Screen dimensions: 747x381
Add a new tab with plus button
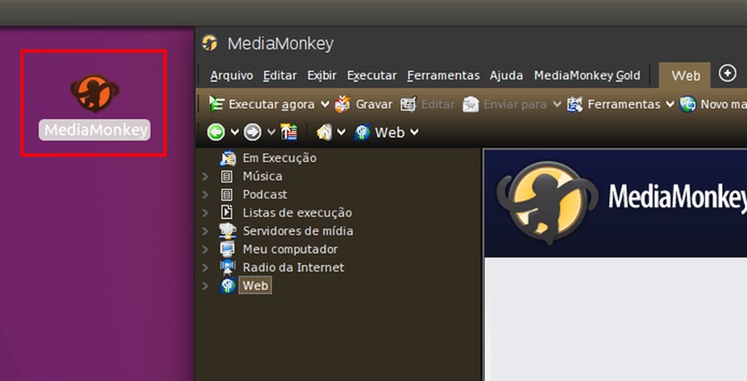727,73
